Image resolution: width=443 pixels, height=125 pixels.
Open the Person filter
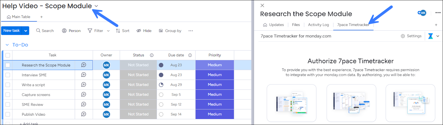pos(71,31)
